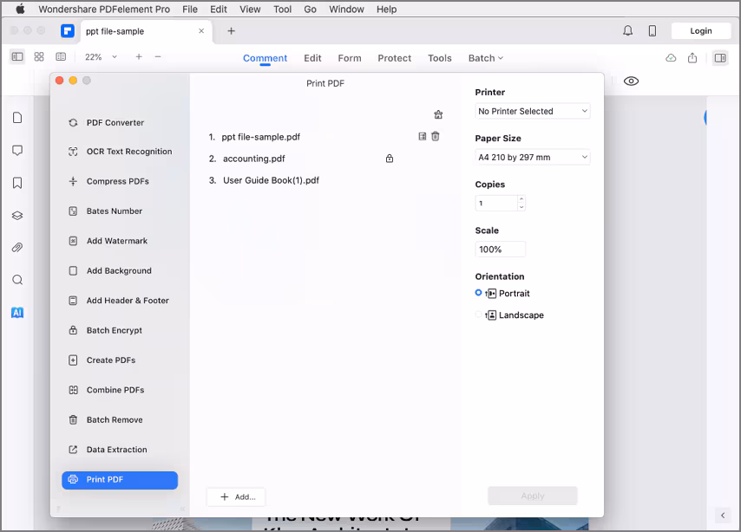The width and height of the screenshot is (741, 532).
Task: Open the AI assistant icon
Action: pyautogui.click(x=17, y=313)
